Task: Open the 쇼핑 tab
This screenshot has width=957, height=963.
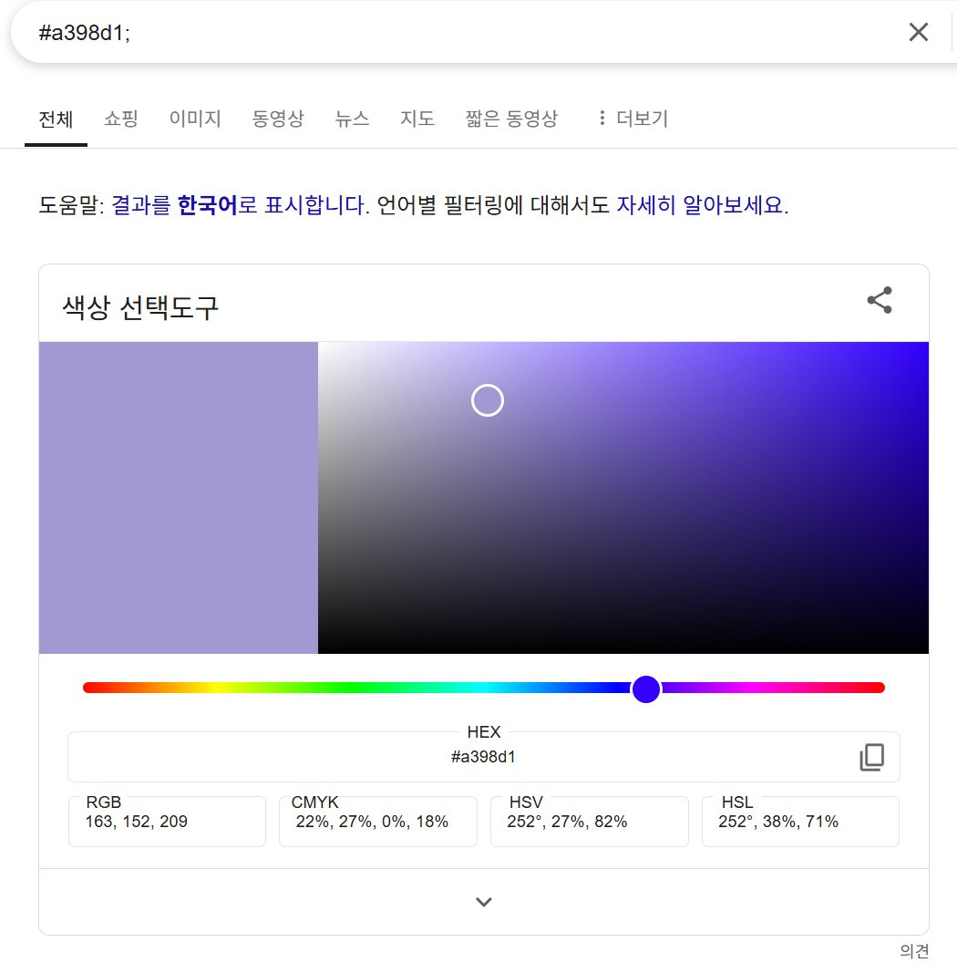Action: tap(120, 119)
